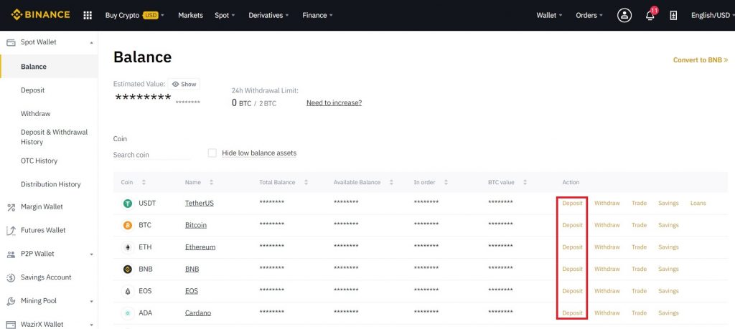Click the Futures Wallet icon
This screenshot has height=329, width=735.
(x=11, y=230)
